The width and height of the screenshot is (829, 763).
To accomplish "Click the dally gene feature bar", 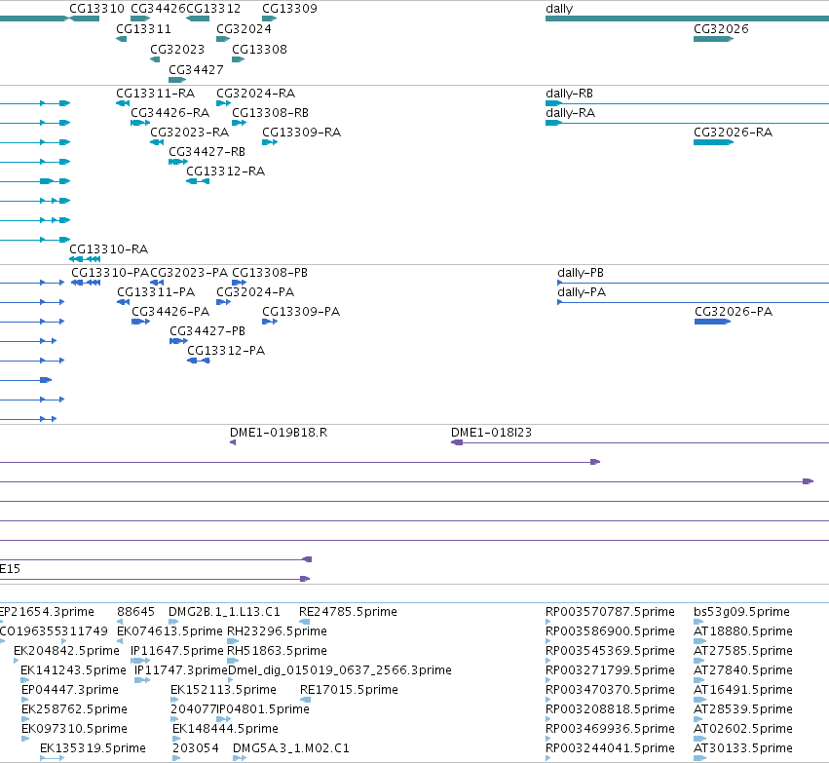I will point(688,19).
